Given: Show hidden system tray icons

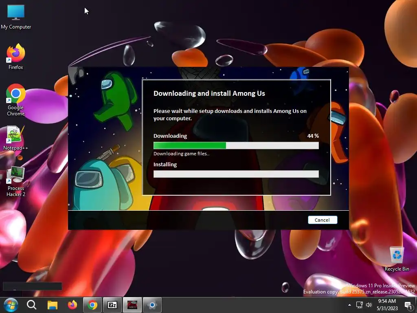Looking at the screenshot, I should pos(349,305).
